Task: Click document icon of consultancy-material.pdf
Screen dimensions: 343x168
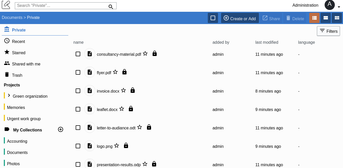Action: tap(90, 54)
